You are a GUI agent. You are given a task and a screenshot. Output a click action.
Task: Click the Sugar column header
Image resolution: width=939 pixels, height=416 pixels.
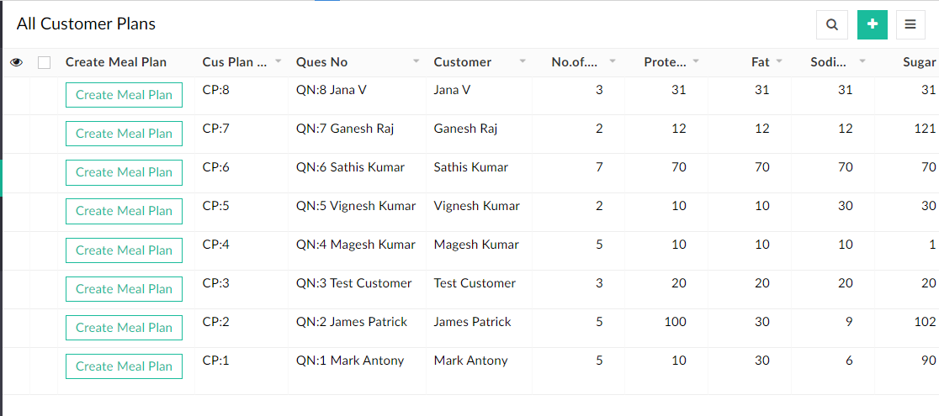pyautogui.click(x=919, y=62)
